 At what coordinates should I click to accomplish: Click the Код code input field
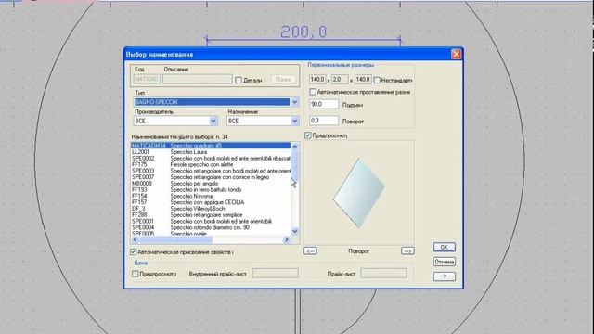tap(147, 79)
